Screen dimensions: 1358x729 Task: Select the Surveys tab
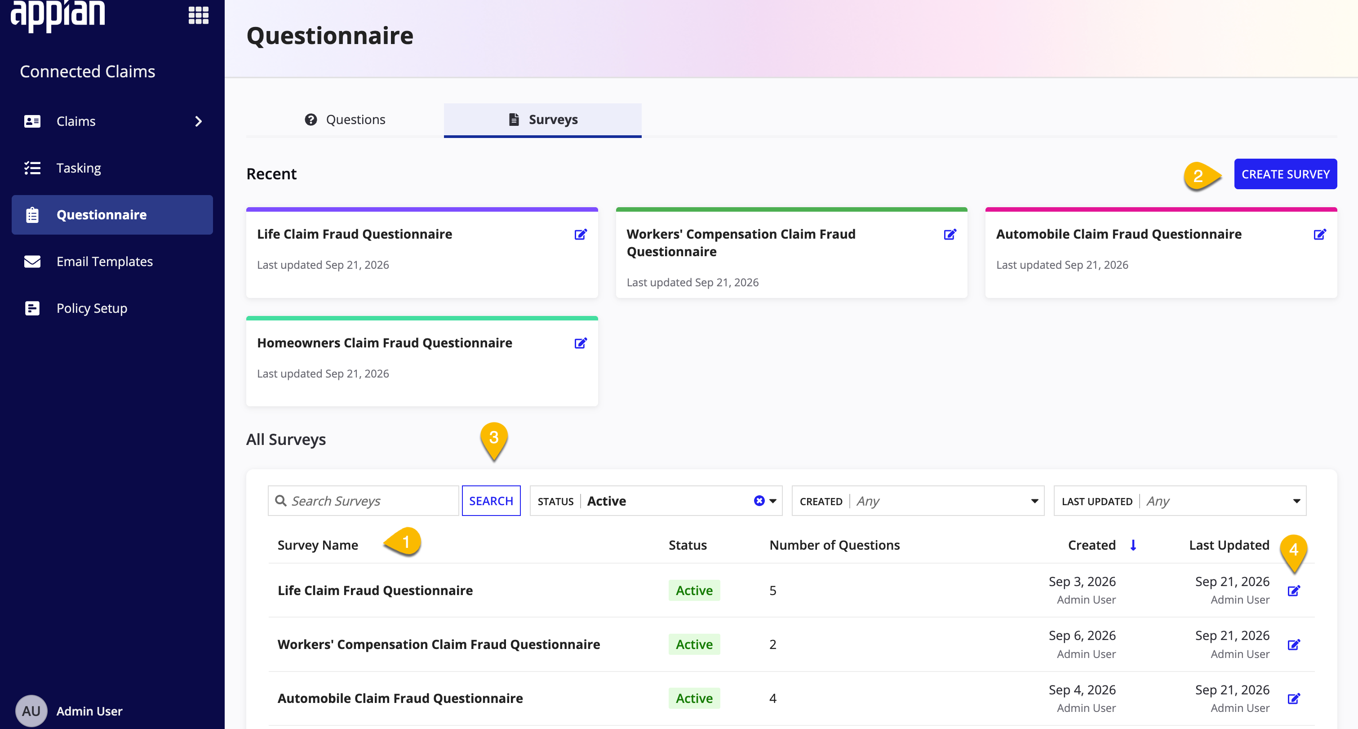(x=542, y=120)
